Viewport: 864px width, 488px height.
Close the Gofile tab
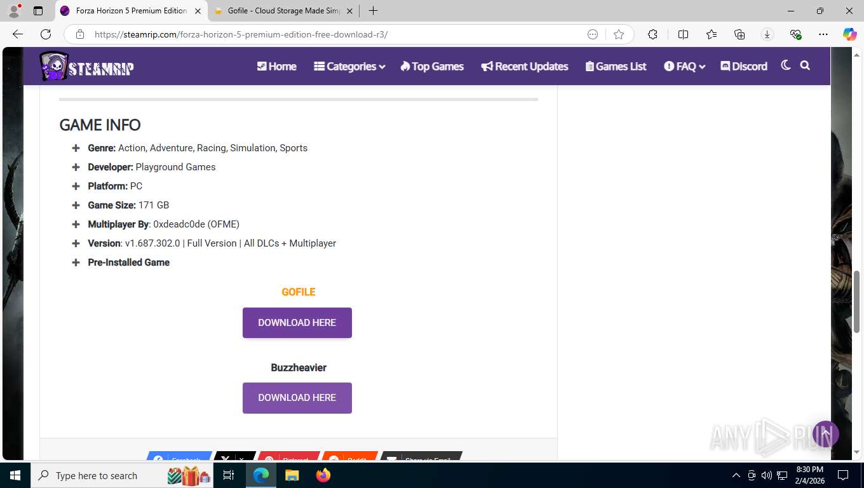coord(349,11)
